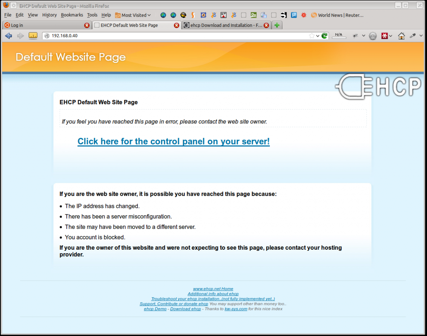Open Additional info about ehcp link
427x336 pixels.
[213, 294]
